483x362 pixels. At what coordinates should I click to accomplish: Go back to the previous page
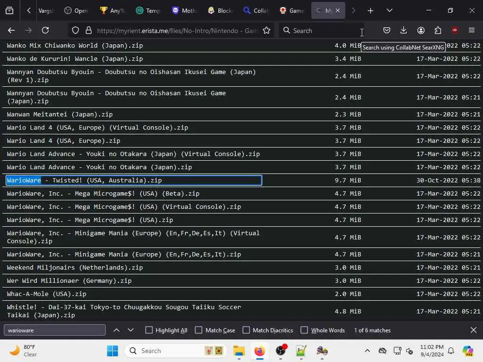tap(11, 30)
